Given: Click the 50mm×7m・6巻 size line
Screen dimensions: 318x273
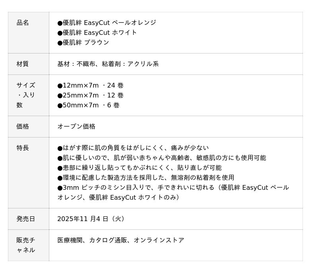Looking at the screenshot, I should click(x=88, y=105).
